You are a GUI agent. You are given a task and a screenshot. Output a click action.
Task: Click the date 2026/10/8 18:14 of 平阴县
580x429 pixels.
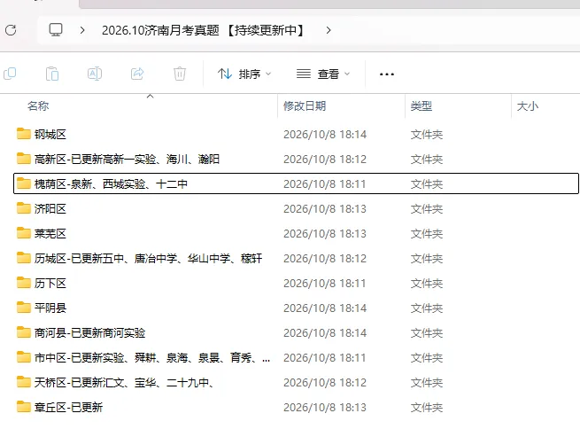click(325, 308)
